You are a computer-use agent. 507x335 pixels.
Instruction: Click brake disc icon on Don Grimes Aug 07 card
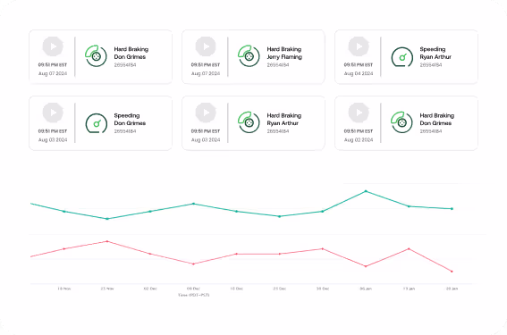tap(96, 56)
